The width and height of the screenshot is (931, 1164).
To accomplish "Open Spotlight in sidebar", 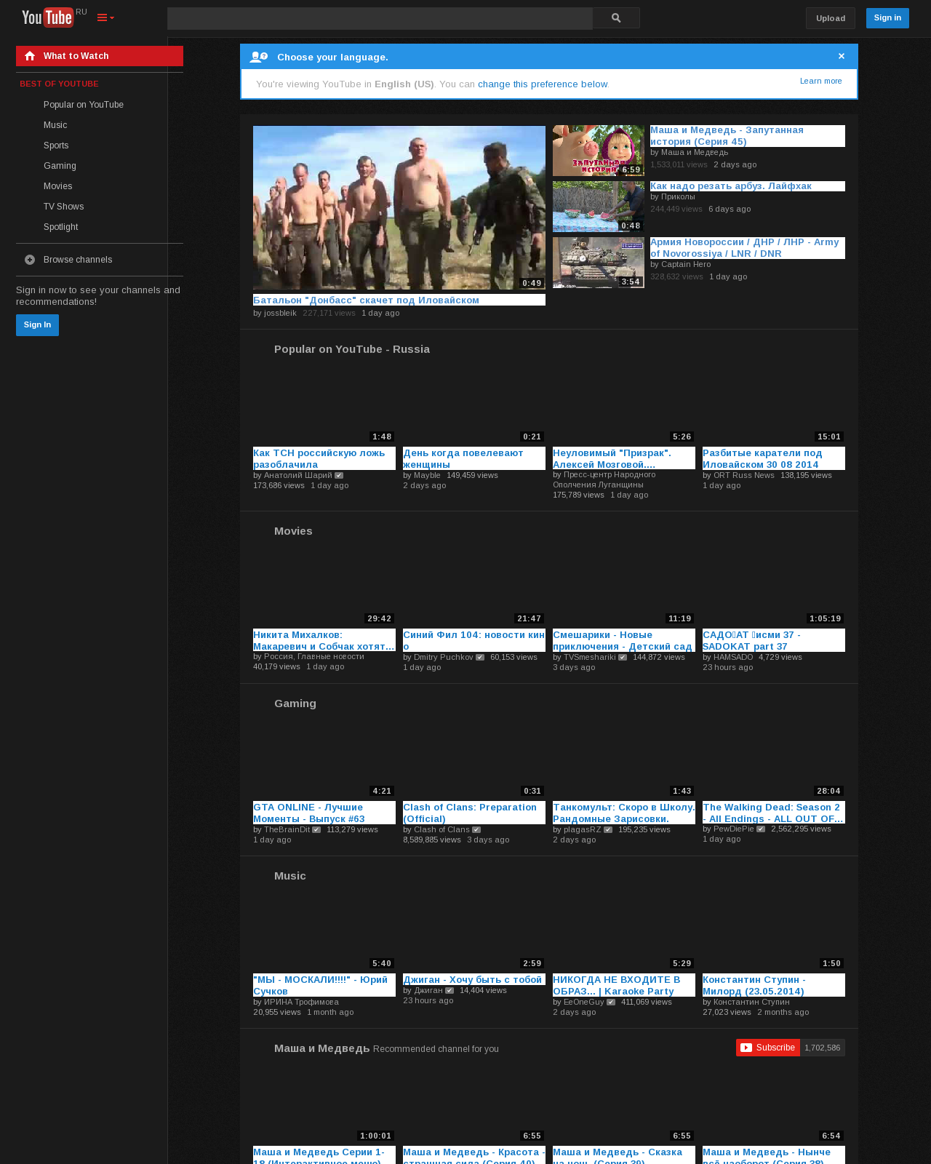I will pyautogui.click(x=61, y=227).
